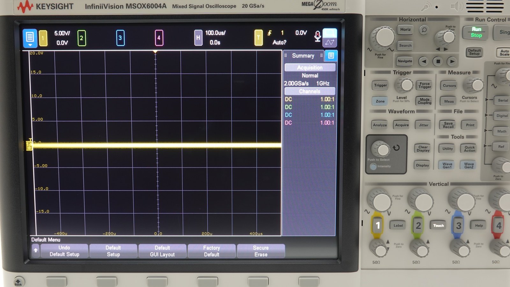Click the navigate backward arrow button
This screenshot has height=287, width=510.
[423, 61]
